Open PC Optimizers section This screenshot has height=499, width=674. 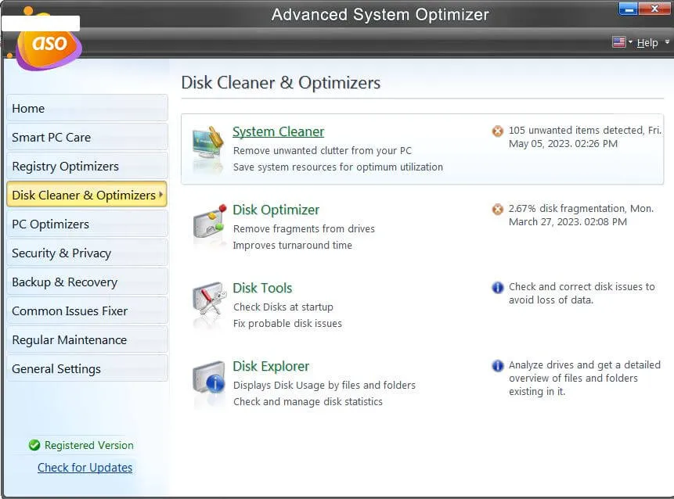tap(87, 224)
